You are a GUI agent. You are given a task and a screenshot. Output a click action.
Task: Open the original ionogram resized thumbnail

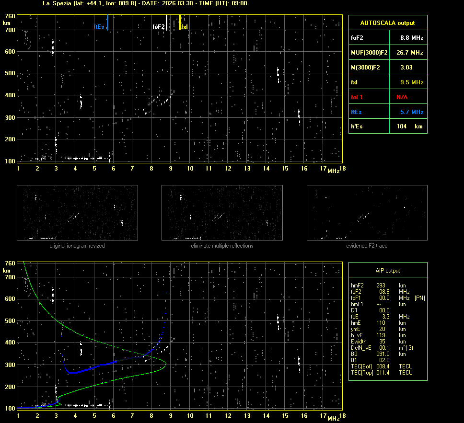click(x=77, y=213)
